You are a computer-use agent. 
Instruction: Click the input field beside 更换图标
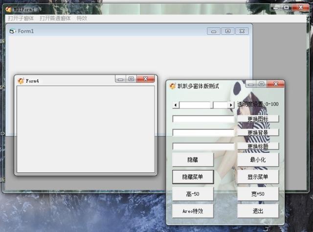[203, 119]
